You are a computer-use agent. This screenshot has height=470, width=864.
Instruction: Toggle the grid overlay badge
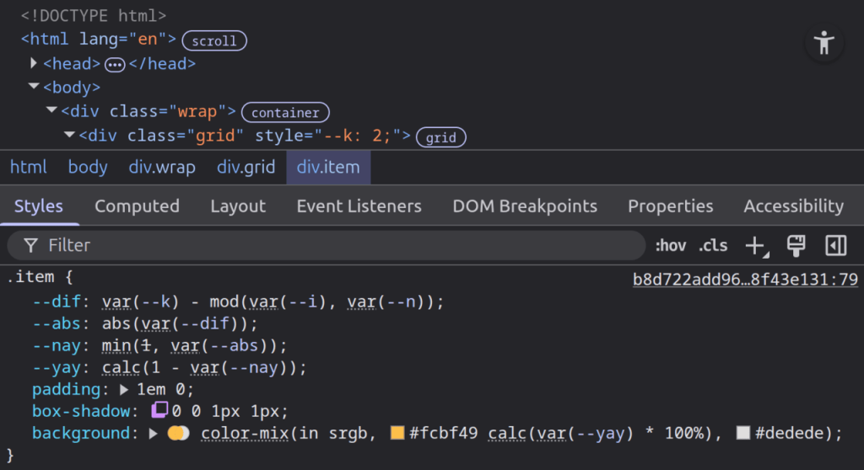(440, 137)
